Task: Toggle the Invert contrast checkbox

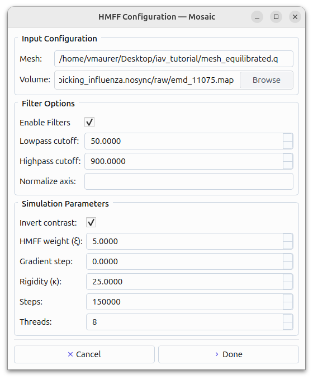Action: [x=91, y=222]
